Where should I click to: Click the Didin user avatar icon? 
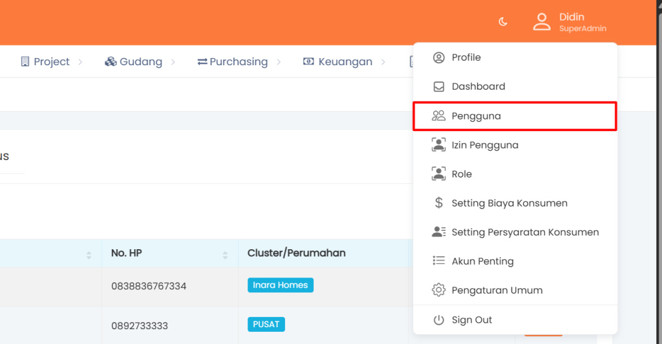pos(541,22)
